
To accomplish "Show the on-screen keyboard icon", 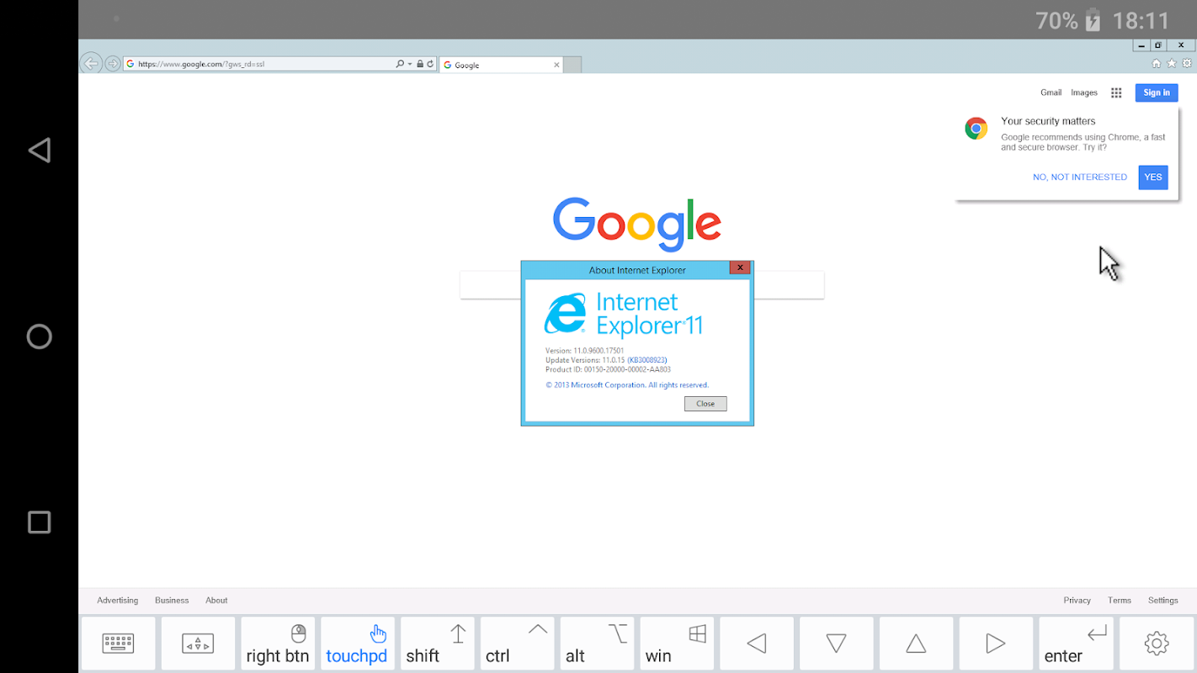I will (x=119, y=644).
